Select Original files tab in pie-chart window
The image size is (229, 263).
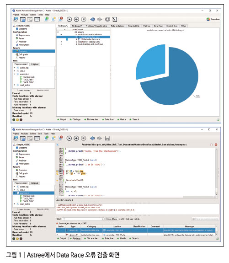(x=35, y=64)
